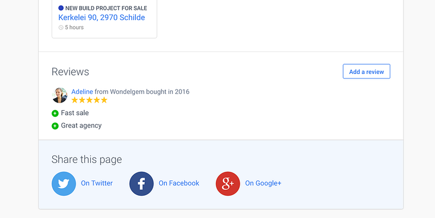Open the Kerkelei 90, 2970 Schilde listing
This screenshot has width=435, height=218.
[x=102, y=17]
